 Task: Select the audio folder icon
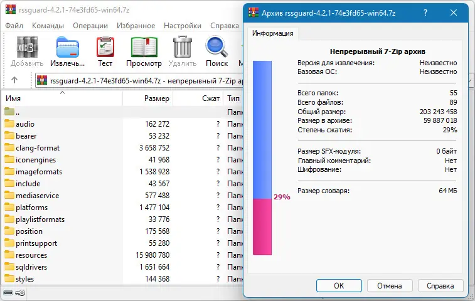pos(9,124)
